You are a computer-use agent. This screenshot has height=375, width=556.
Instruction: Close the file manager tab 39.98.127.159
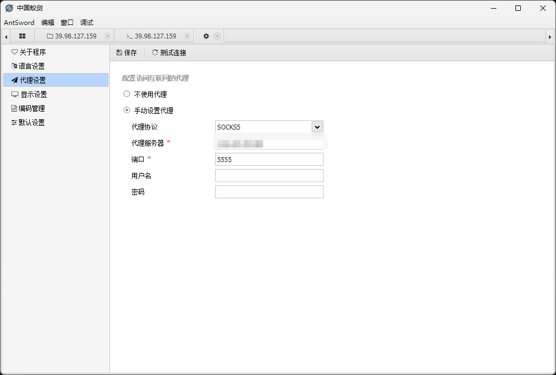[107, 36]
